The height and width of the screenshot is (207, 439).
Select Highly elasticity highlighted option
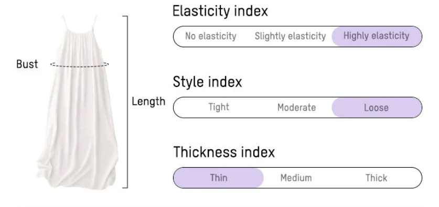pyautogui.click(x=377, y=36)
